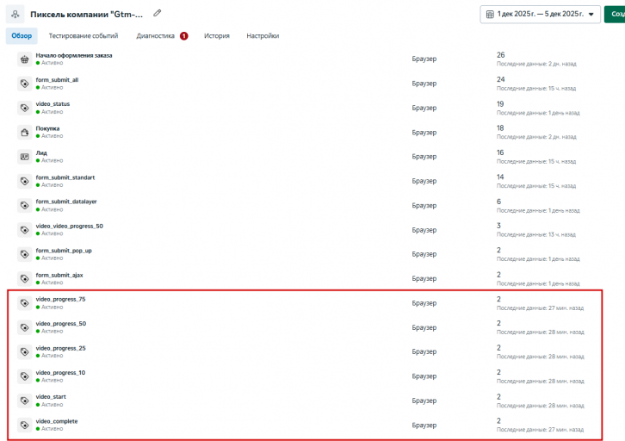The image size is (625, 441).
Task: Click tag icon of form_submit_all event
Action: (x=25, y=84)
